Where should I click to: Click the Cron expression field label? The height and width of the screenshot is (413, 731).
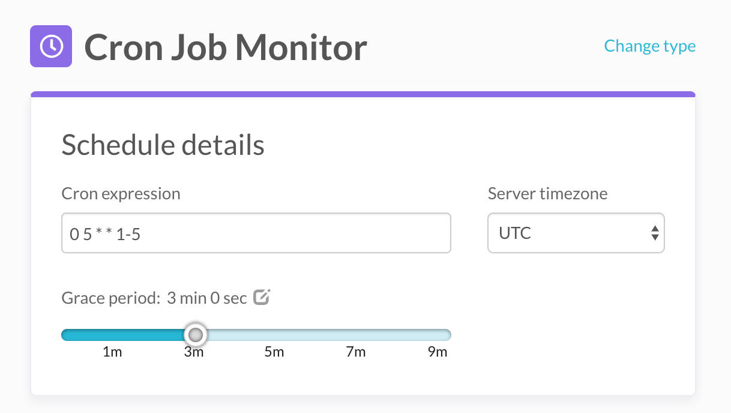(x=121, y=193)
